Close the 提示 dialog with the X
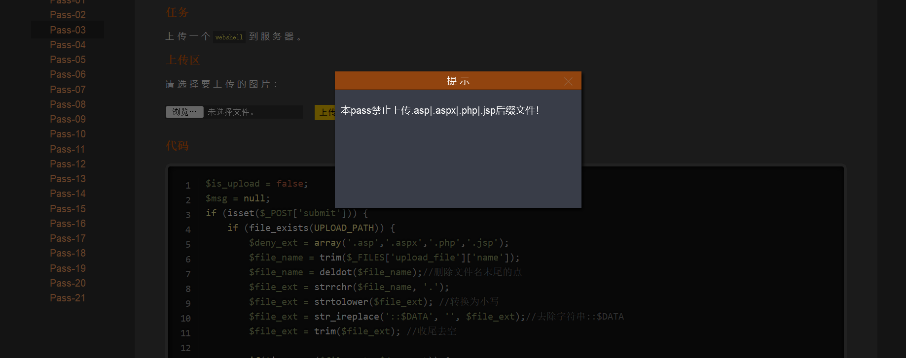The image size is (906, 358). pyautogui.click(x=568, y=81)
